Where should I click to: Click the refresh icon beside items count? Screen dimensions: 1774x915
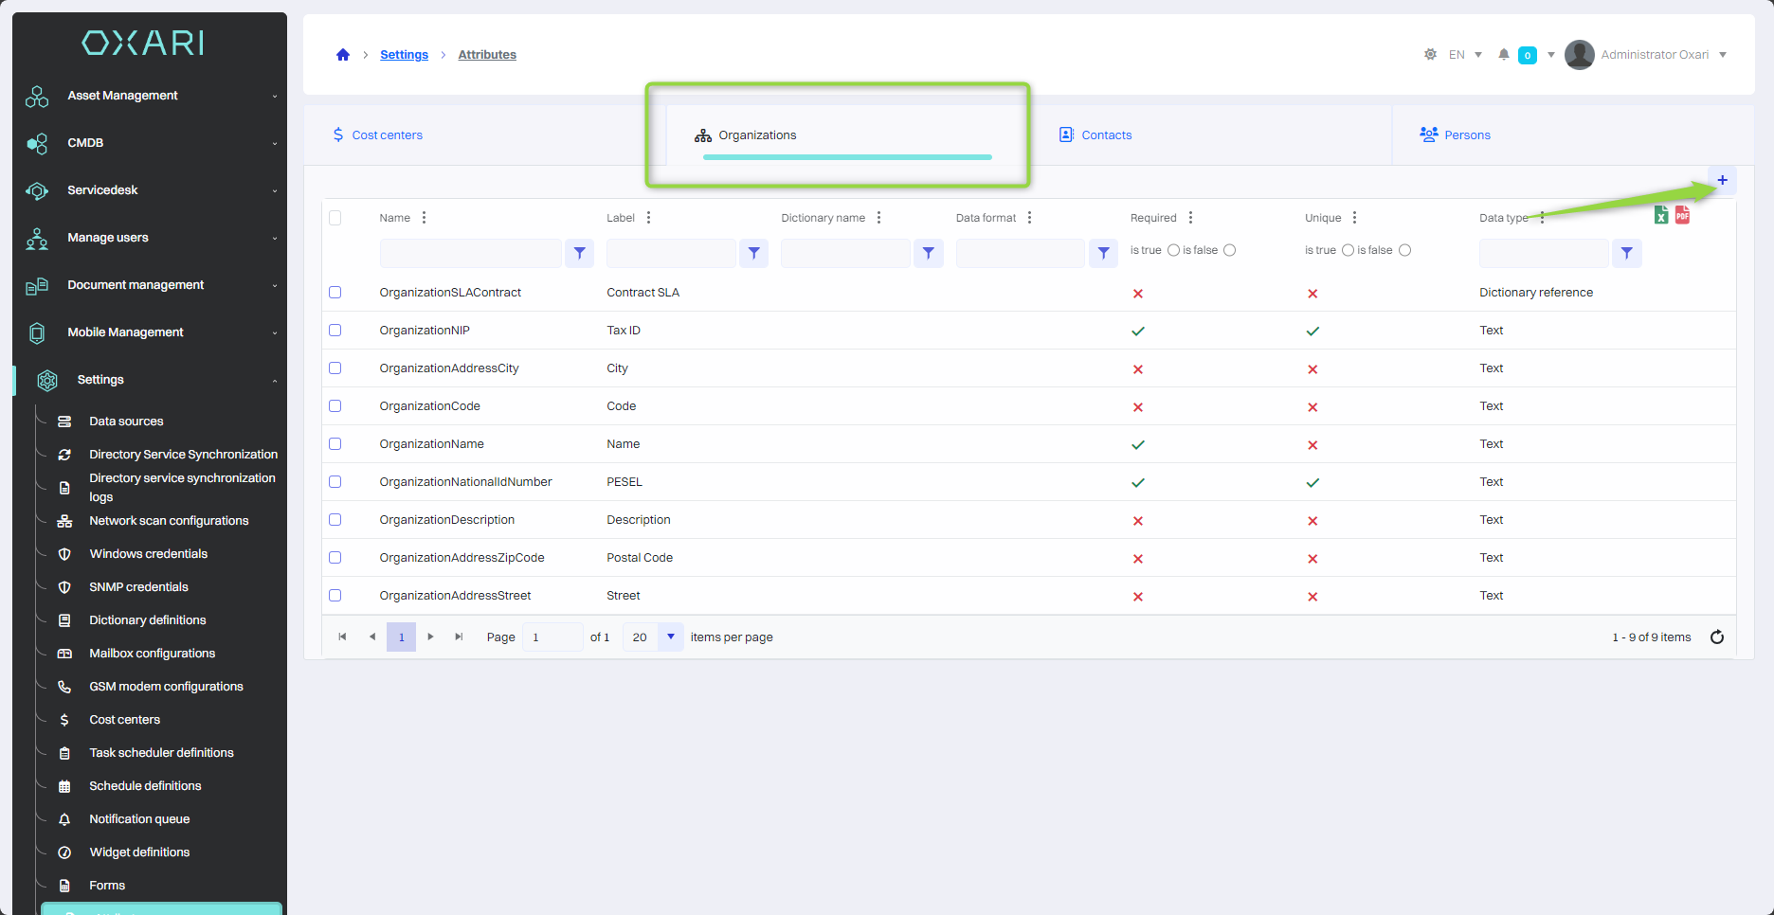(1716, 637)
